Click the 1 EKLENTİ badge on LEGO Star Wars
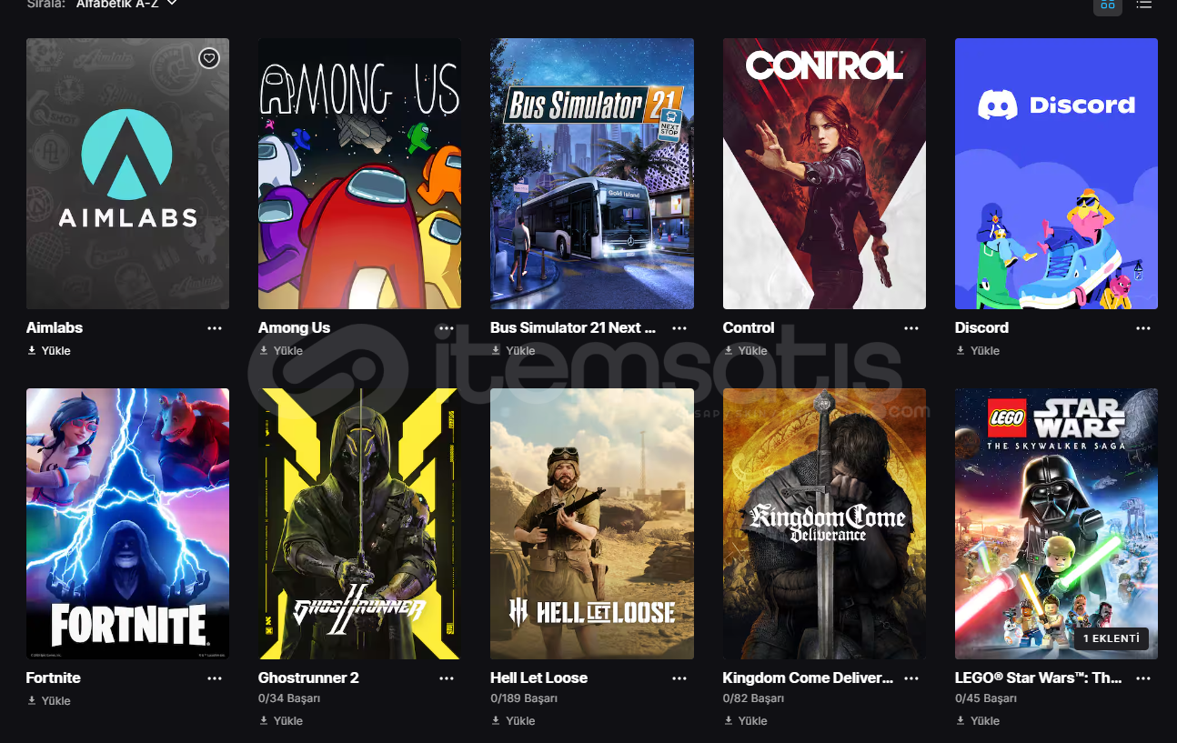 1112,638
